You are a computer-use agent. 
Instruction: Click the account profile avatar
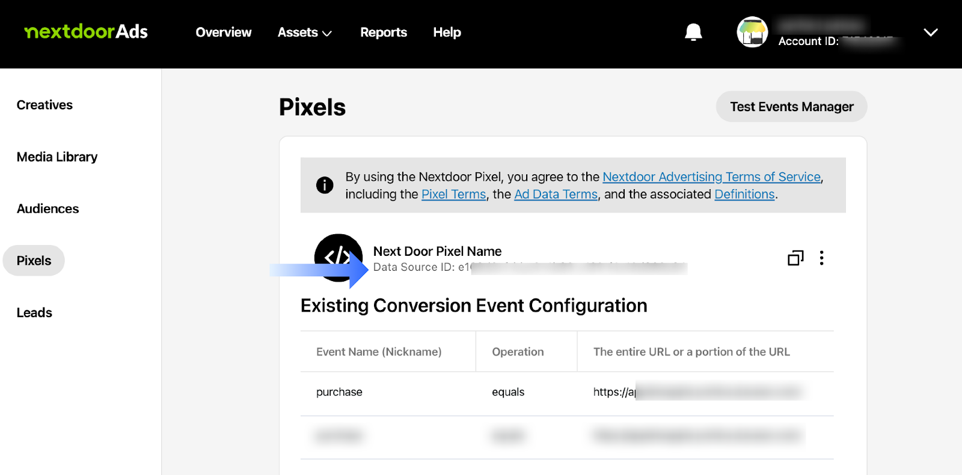[752, 32]
